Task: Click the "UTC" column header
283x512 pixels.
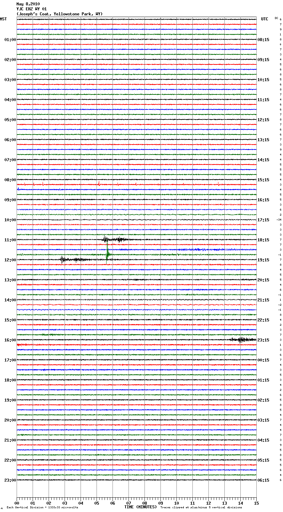Action: pos(265,19)
